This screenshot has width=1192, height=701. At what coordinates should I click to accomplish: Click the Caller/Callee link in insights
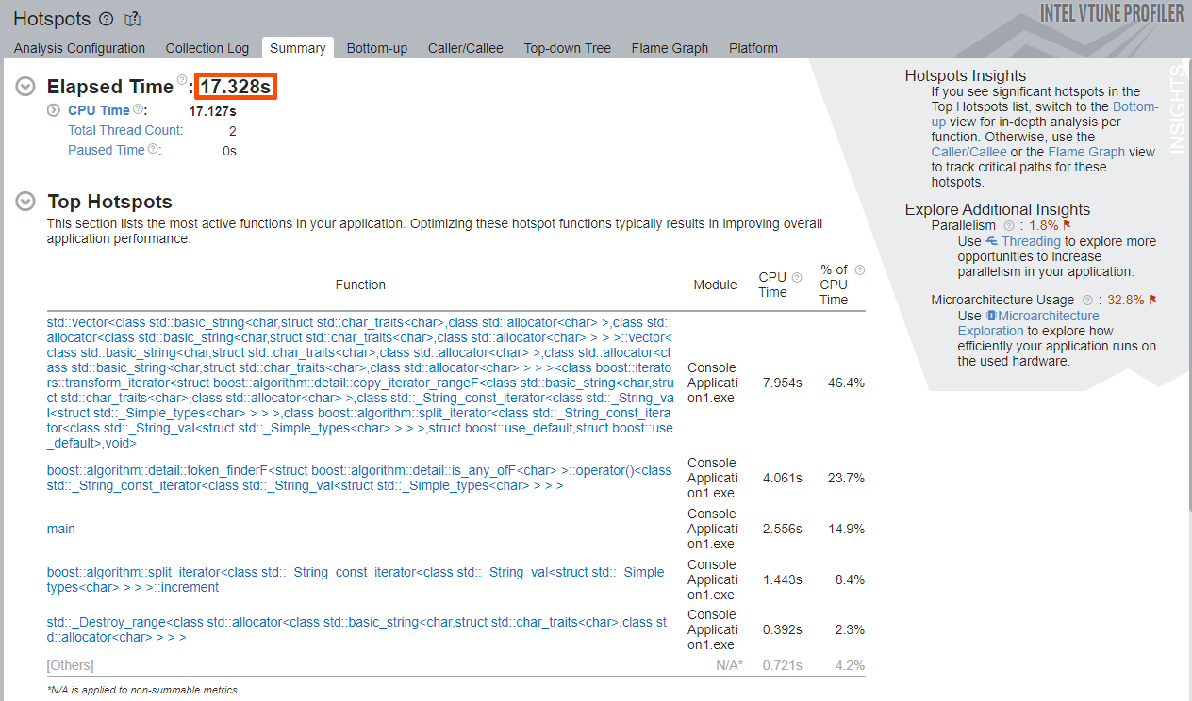(x=969, y=152)
